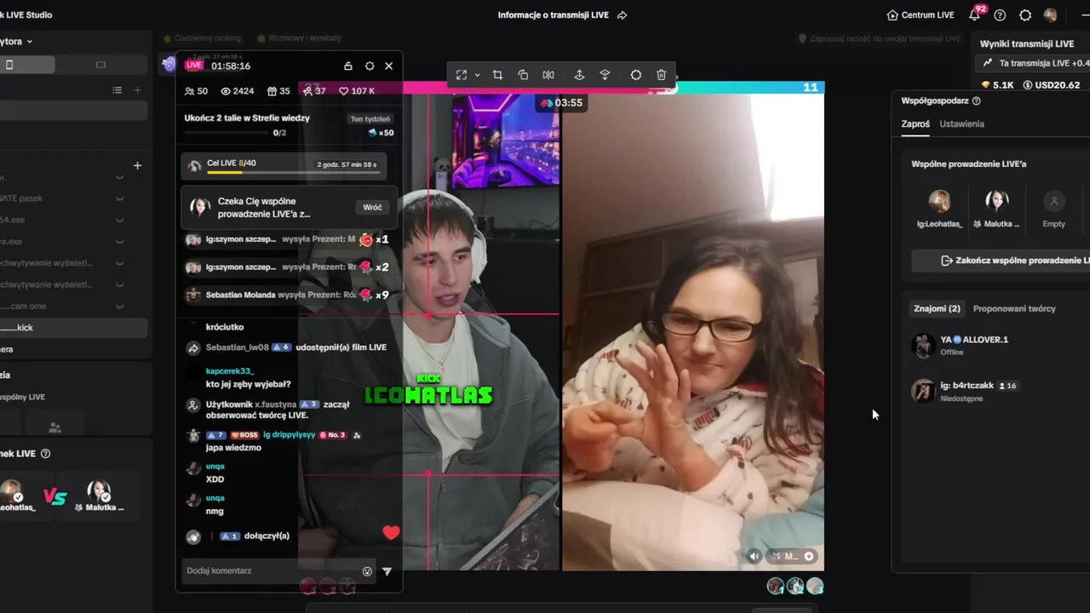1090x613 pixels.
Task: Select landscape layout toggle
Action: pos(100,65)
